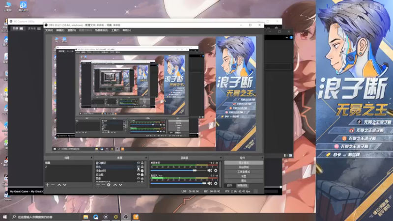The image size is (393, 221).
Task: Toggle the lock on the 右边框 source
Action: (142, 174)
